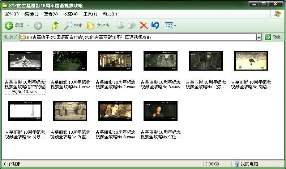Click 我的电脑 in the status bar
The height and width of the screenshot is (169, 286).
point(249,164)
